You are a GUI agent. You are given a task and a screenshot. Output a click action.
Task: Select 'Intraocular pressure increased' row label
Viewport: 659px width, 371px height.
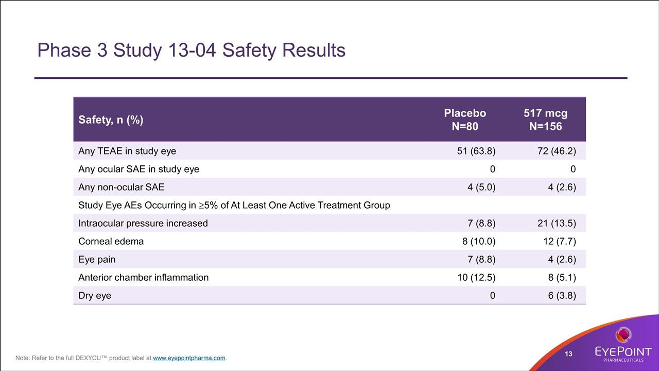[143, 223]
